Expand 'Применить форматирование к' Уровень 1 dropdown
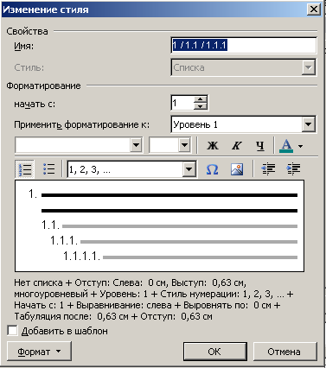 (308, 124)
